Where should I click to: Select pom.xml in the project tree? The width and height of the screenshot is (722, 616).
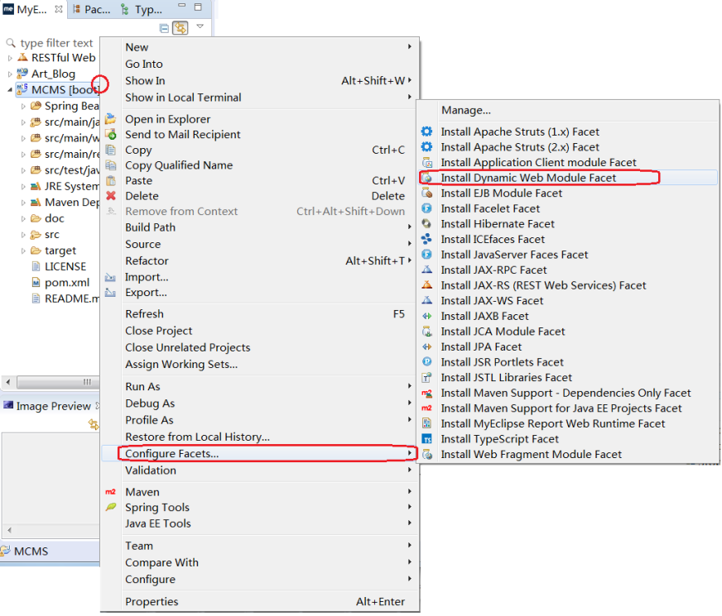(x=60, y=283)
